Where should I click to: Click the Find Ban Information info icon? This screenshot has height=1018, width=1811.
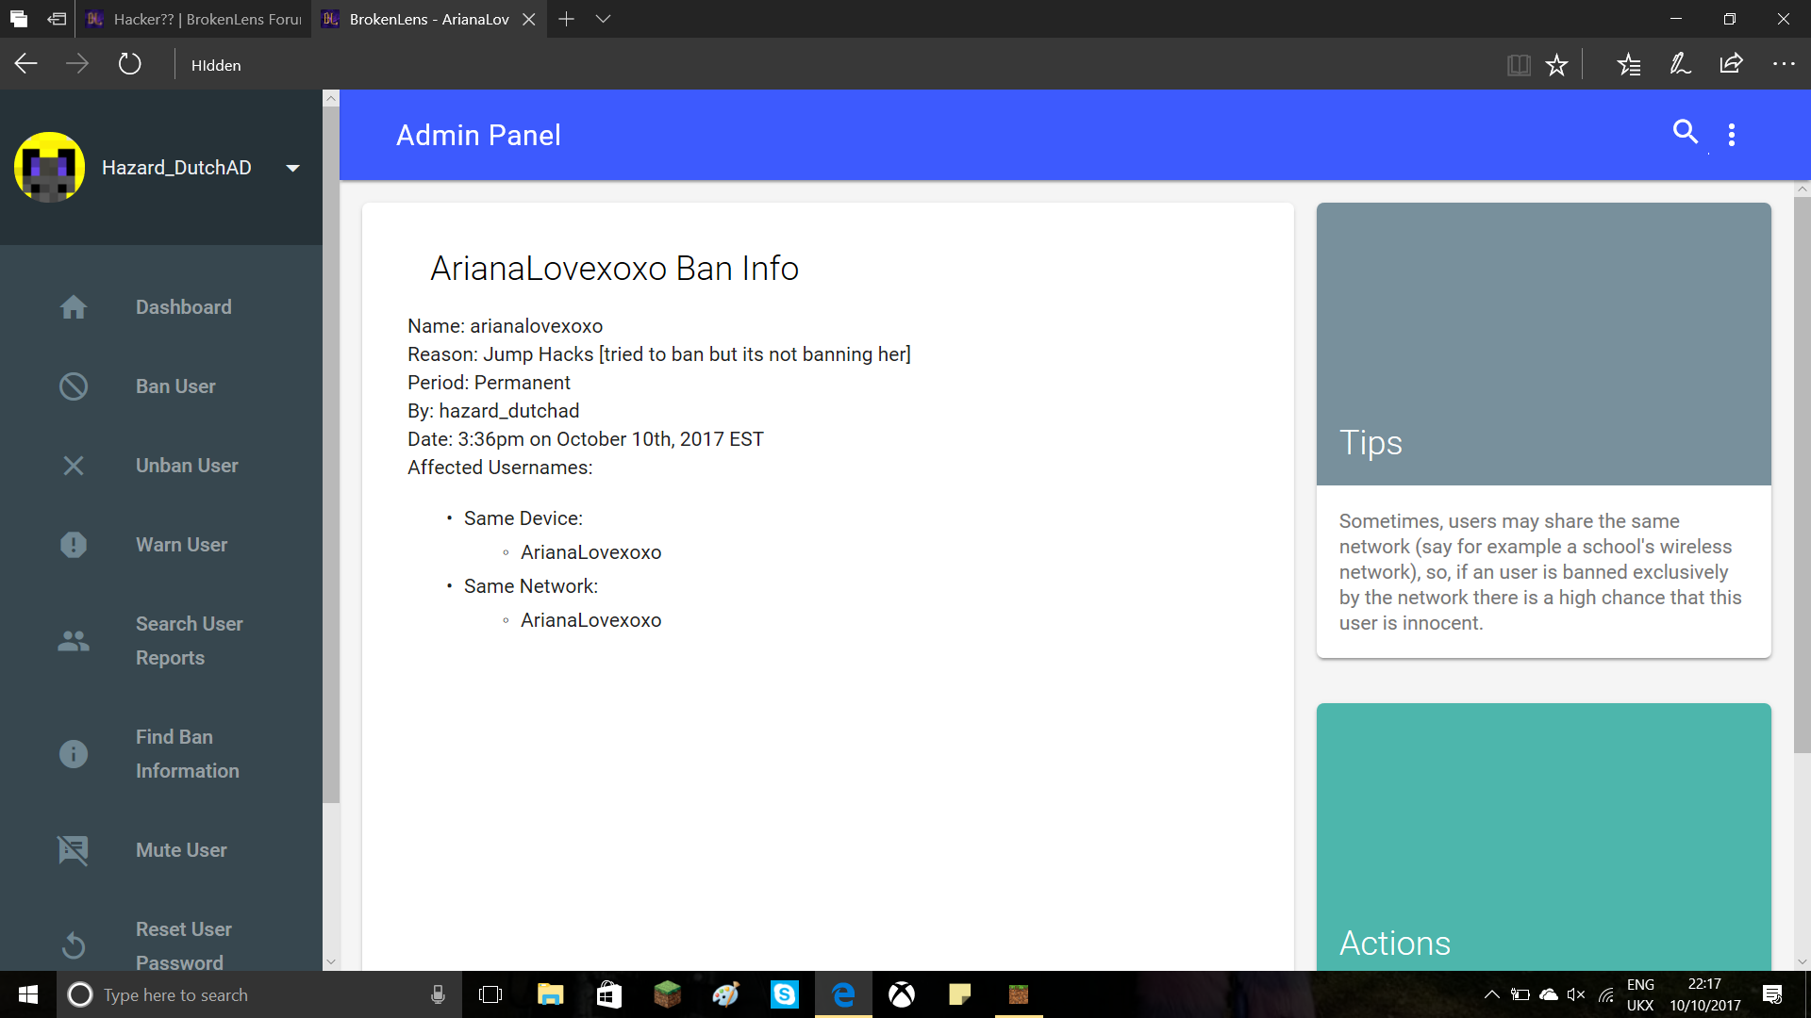click(74, 754)
